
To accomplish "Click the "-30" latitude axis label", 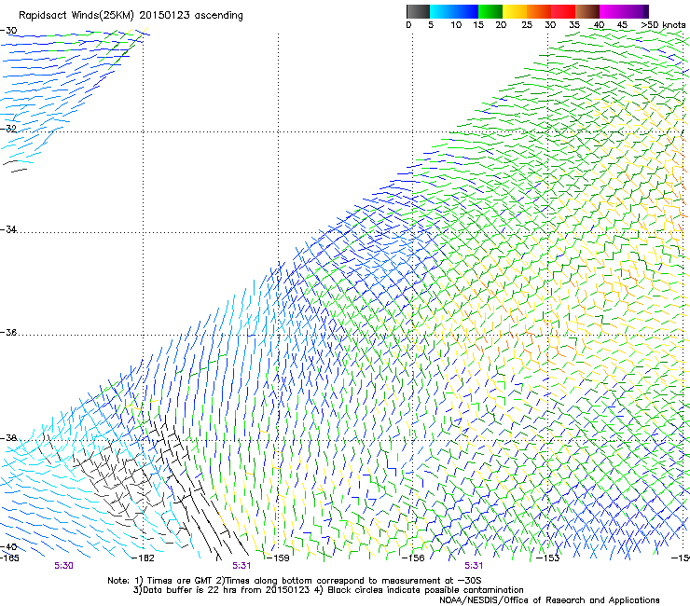I will pyautogui.click(x=8, y=31).
